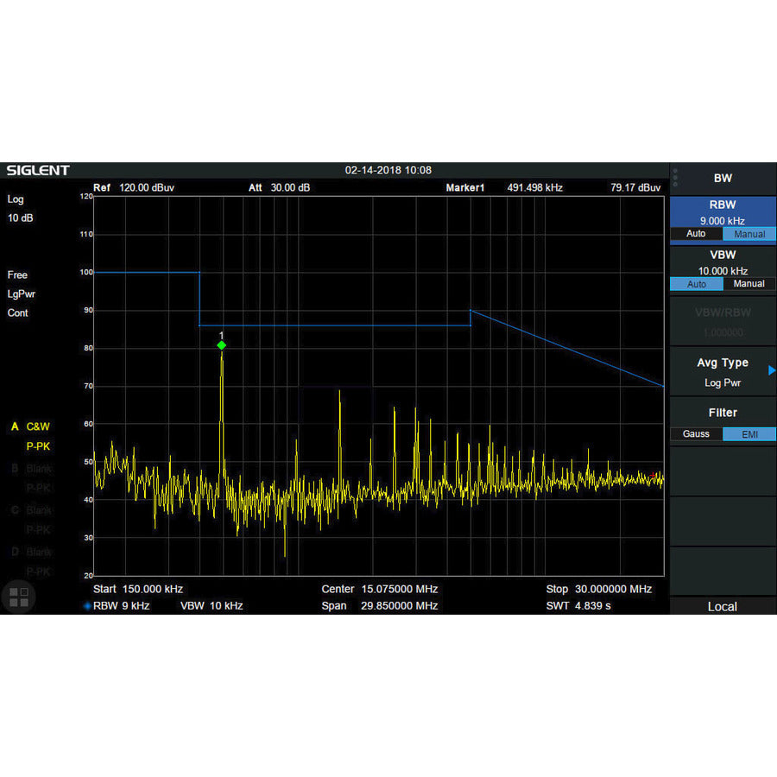Open the Log Pwr averaging selection
777x777 pixels.
(722, 382)
